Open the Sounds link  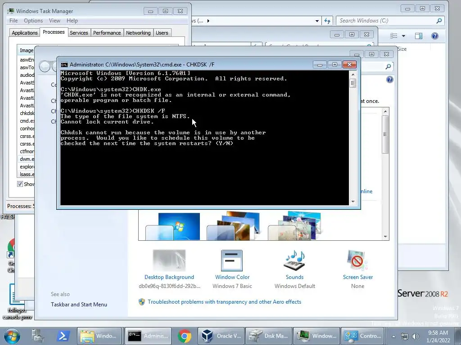click(x=294, y=277)
